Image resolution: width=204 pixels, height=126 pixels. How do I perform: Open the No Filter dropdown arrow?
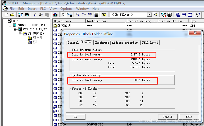[x=149, y=15]
